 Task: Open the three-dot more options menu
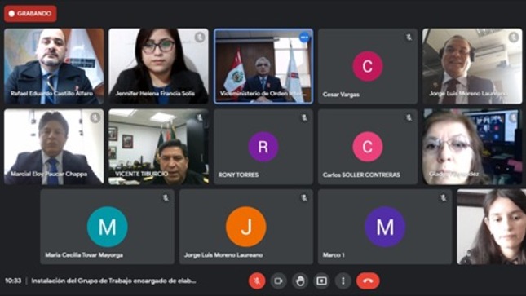point(343,281)
